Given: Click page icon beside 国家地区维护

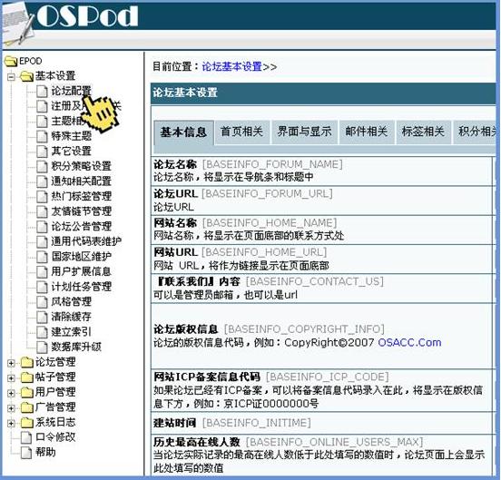Looking at the screenshot, I should click(42, 257).
